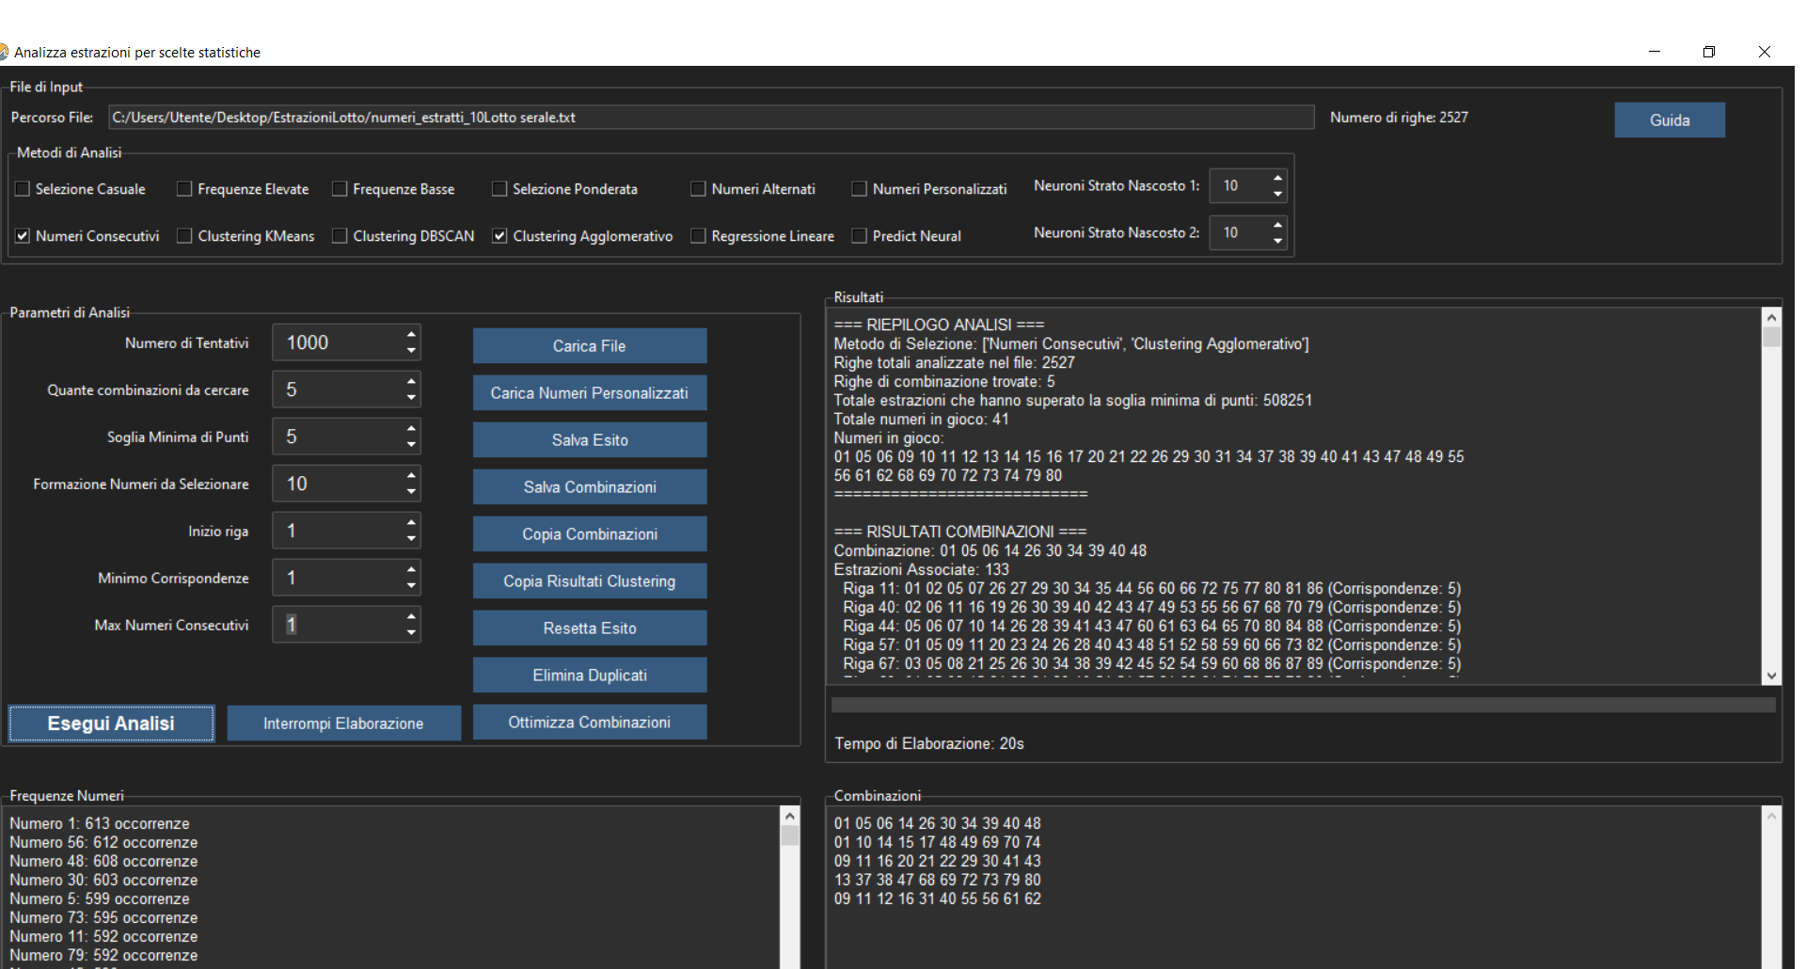Screen dimensions: 1806x969
Task: Enable the Selezione Casuale checkbox
Action: click(24, 189)
